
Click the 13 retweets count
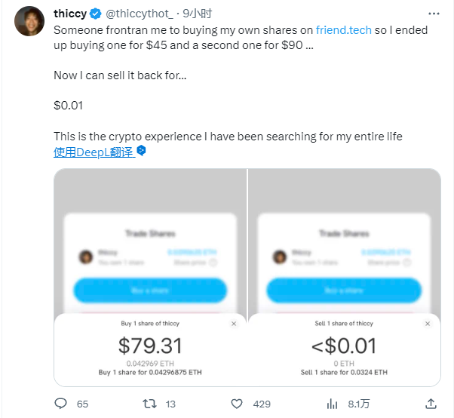pos(171,404)
